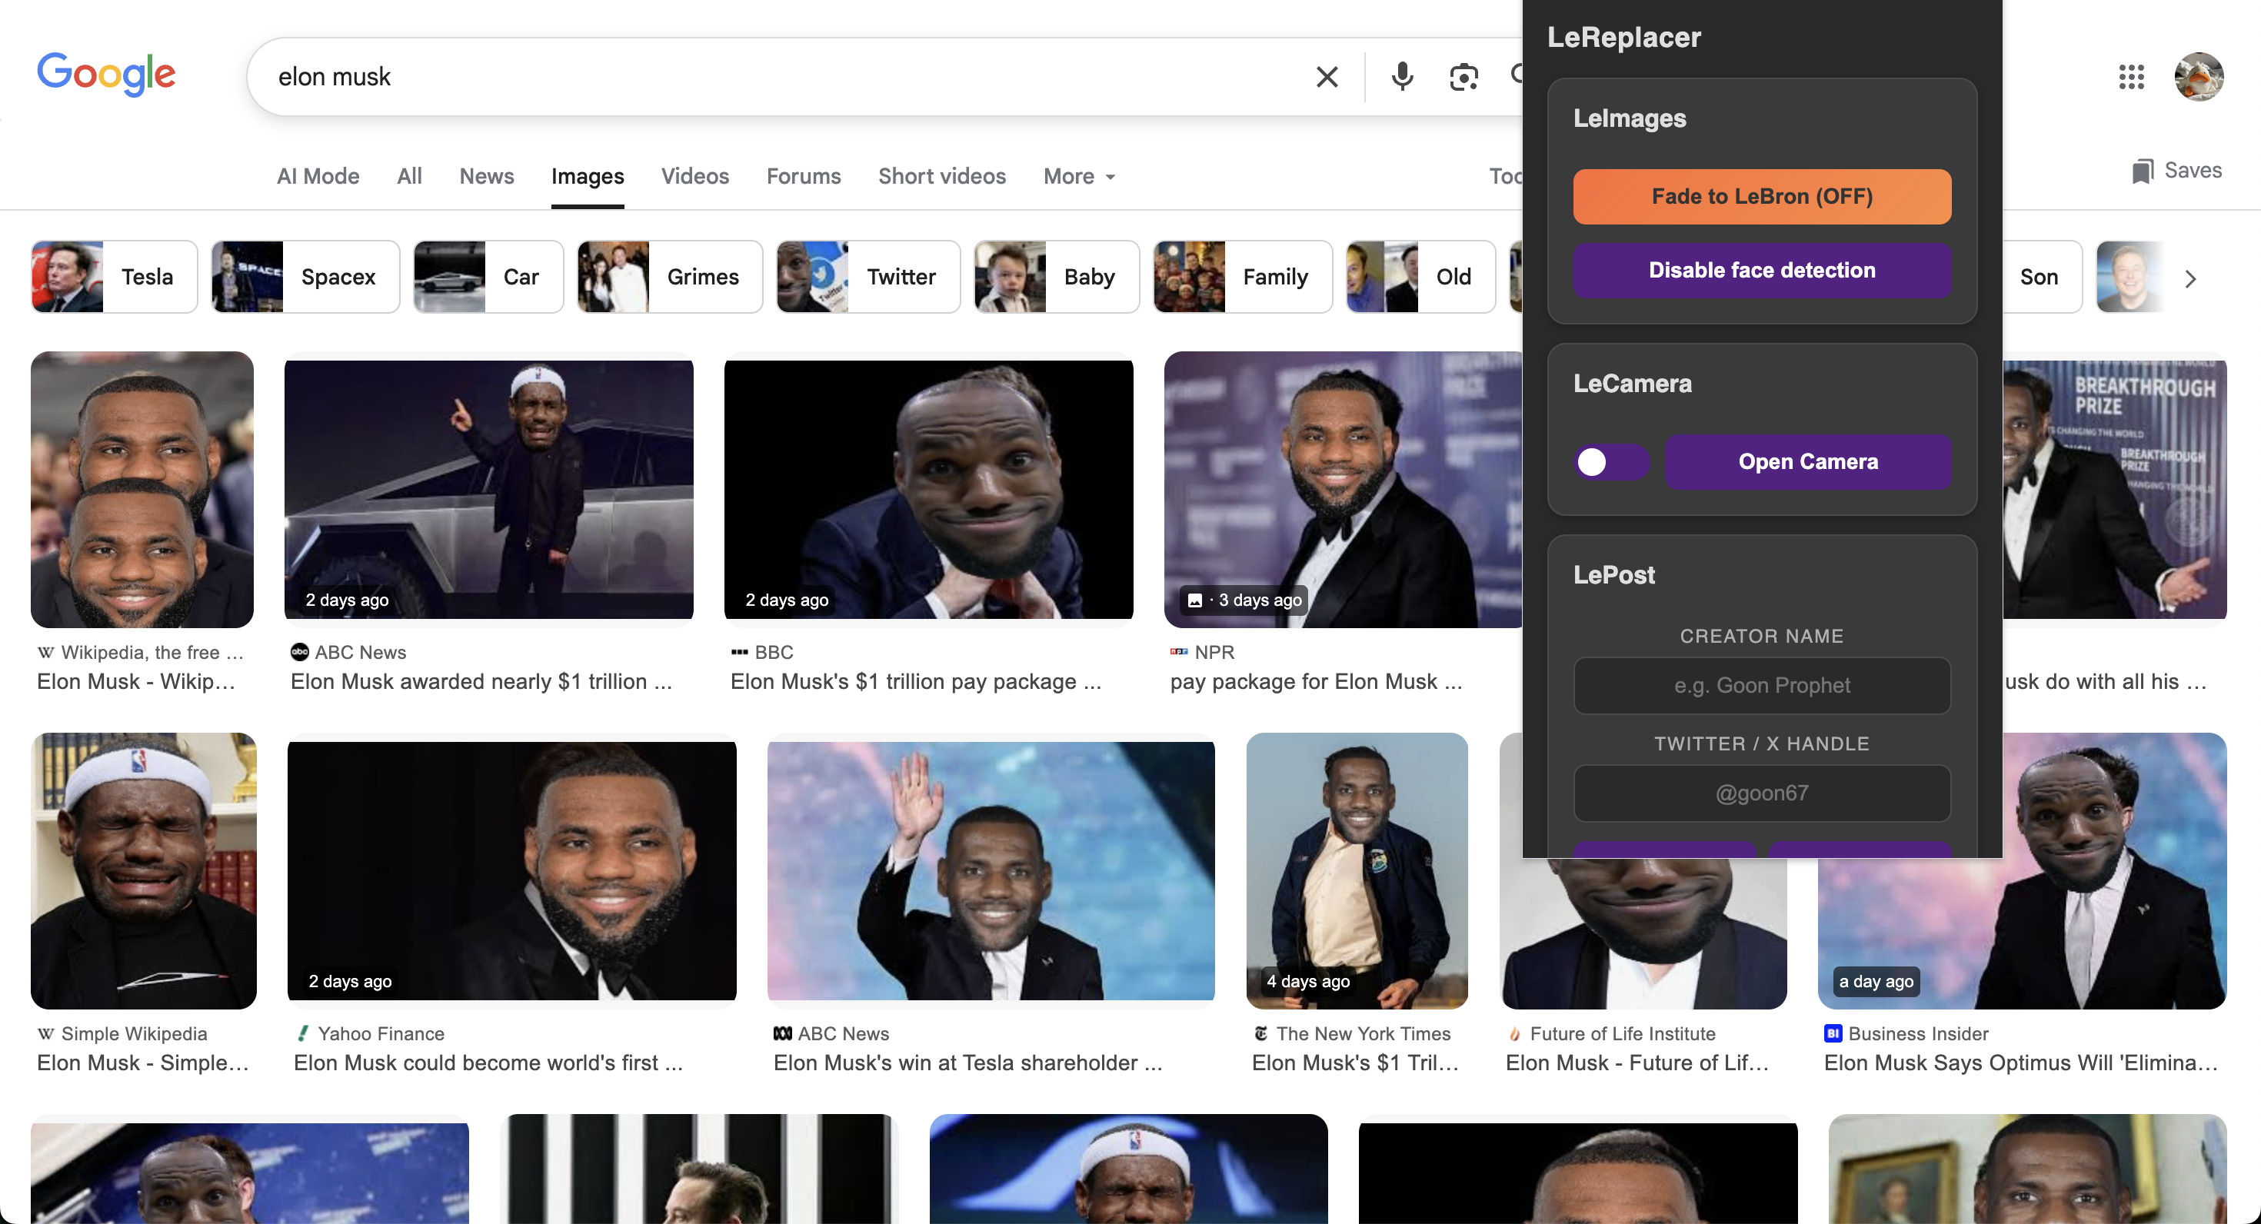Open the ABC News Cybertruck thumbnail
Screen dimensions: 2261x1224
click(488, 489)
